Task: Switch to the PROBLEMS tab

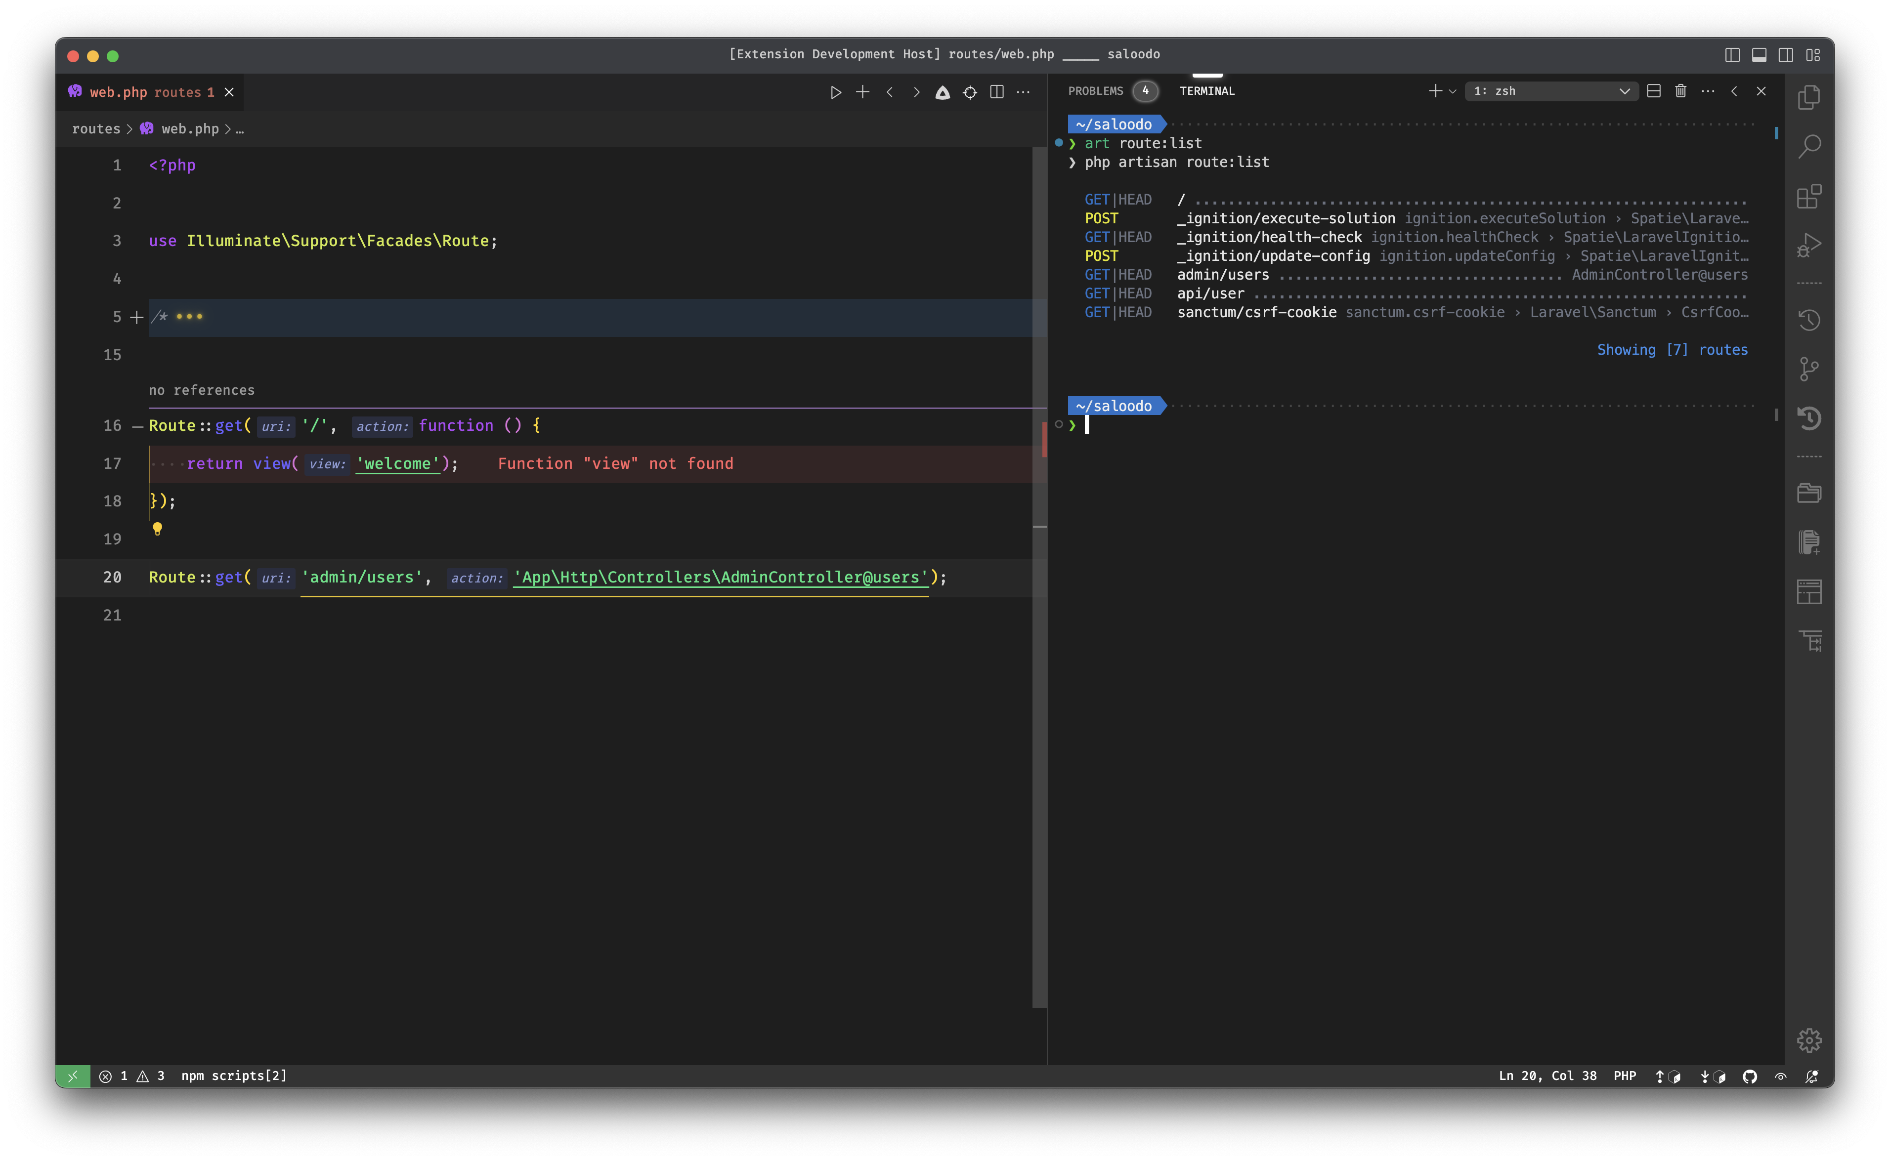Action: point(1095,90)
